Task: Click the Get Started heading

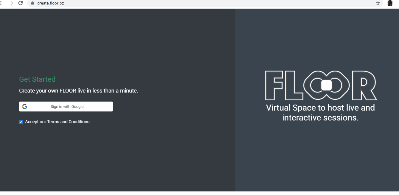Action: click(x=37, y=79)
